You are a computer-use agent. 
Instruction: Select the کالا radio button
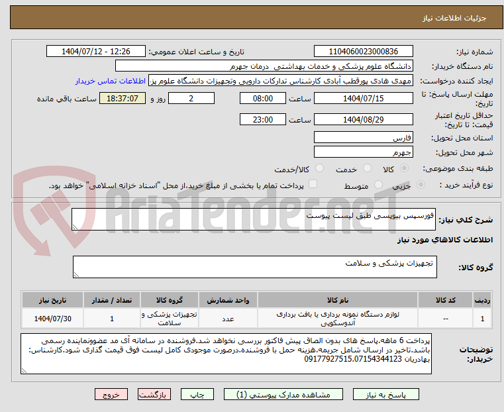pos(404,168)
